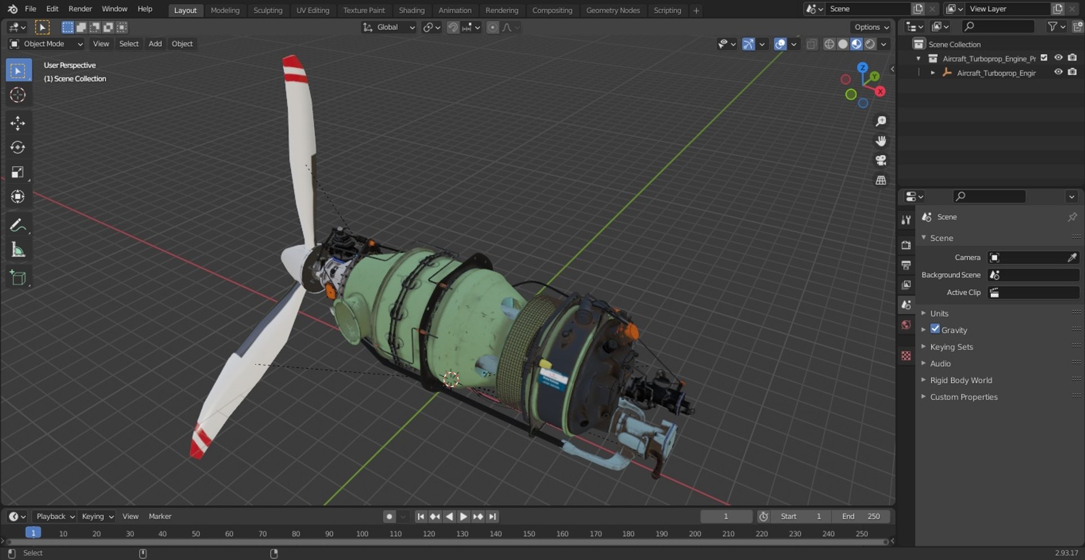Click the add workspace plus button
Viewport: 1085px width, 560px height.
(696, 10)
